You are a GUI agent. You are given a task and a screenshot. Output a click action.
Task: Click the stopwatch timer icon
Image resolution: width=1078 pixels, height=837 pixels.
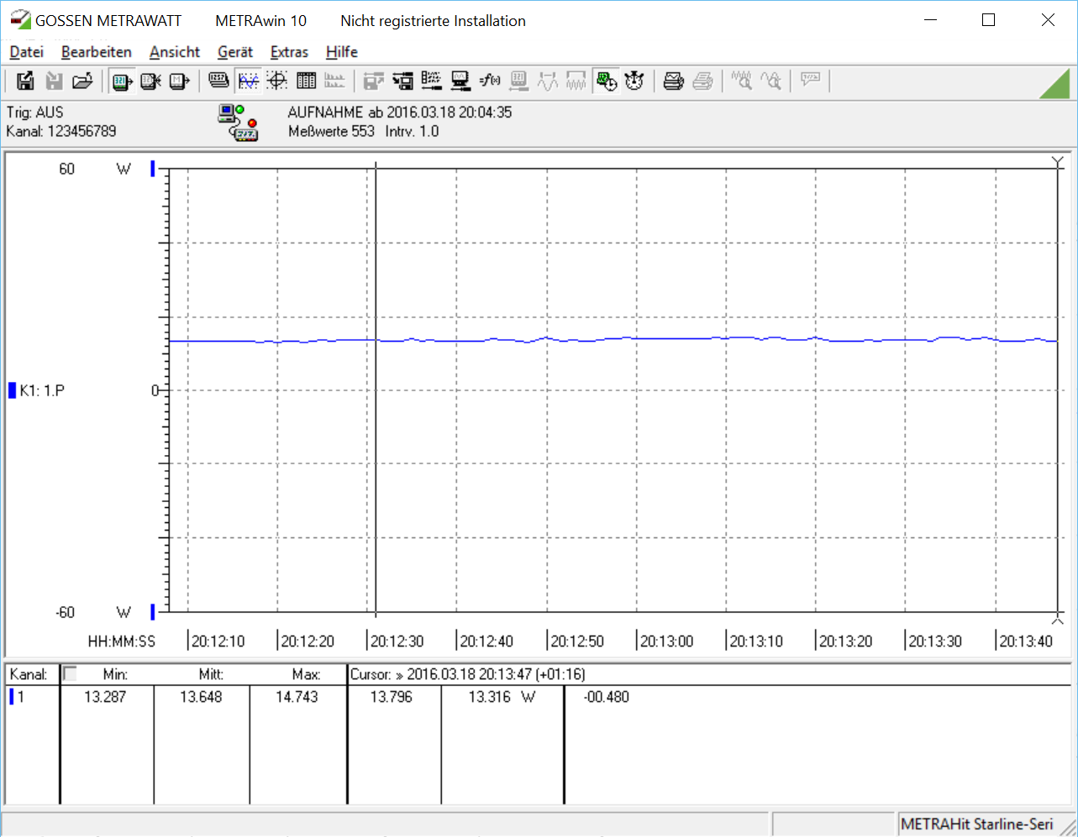pyautogui.click(x=634, y=81)
